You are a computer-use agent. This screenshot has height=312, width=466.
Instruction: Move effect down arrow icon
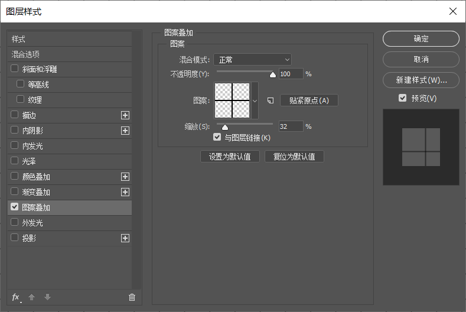(48, 297)
